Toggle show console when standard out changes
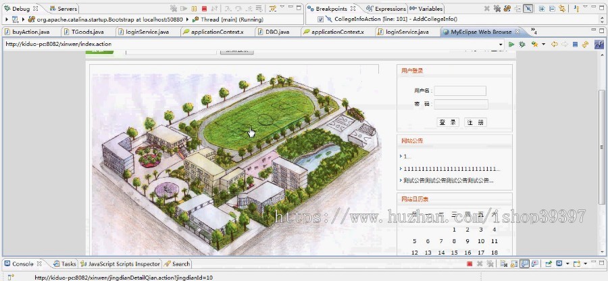 525,264
